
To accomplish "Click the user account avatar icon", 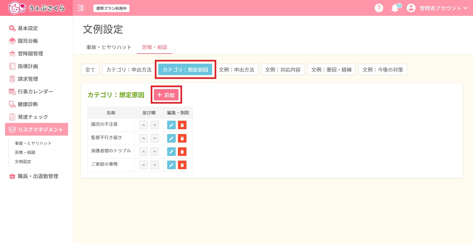I will (411, 8).
